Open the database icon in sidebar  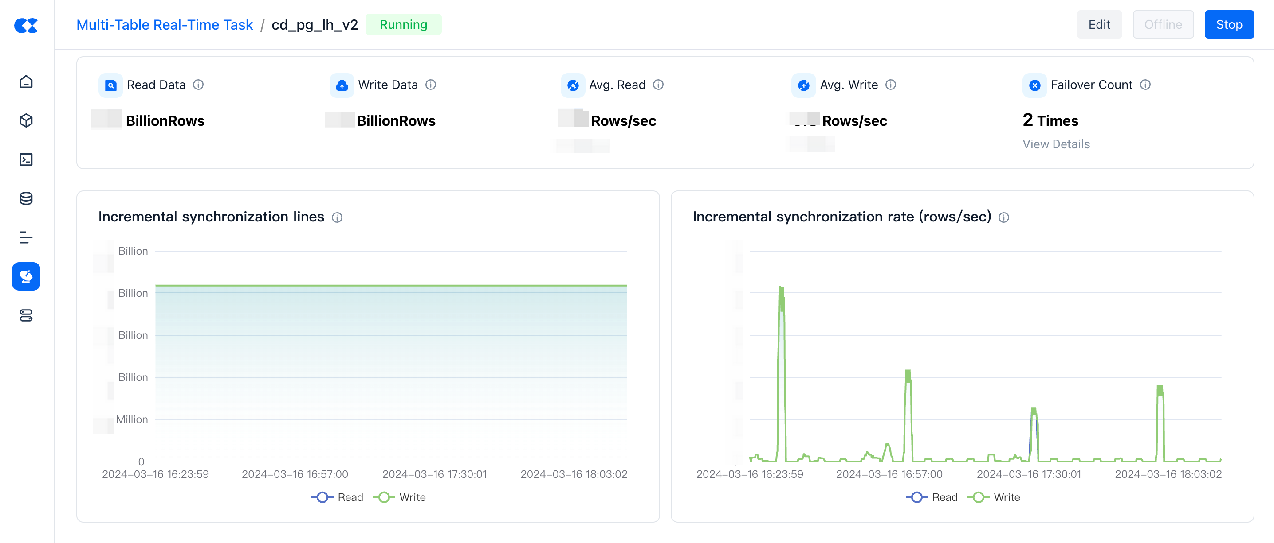point(26,198)
